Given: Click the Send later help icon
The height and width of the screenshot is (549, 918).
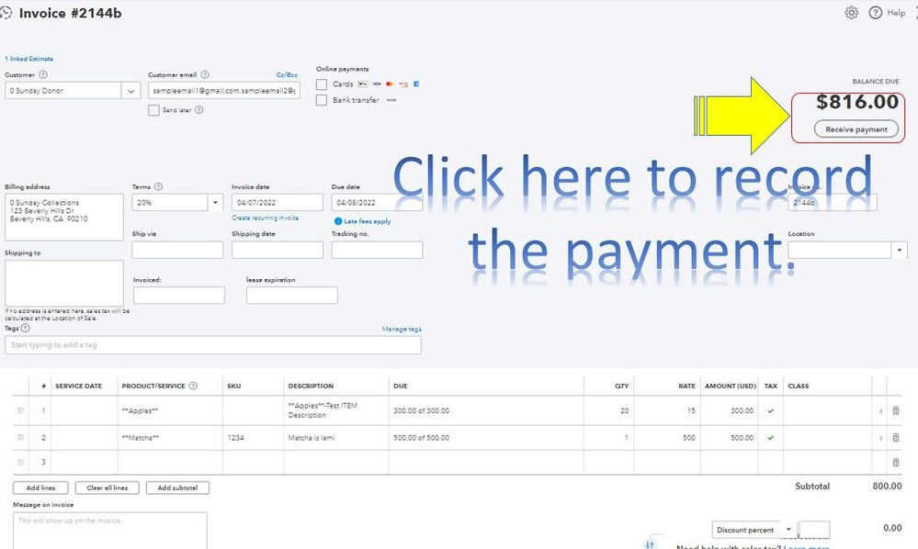Looking at the screenshot, I should 199,110.
